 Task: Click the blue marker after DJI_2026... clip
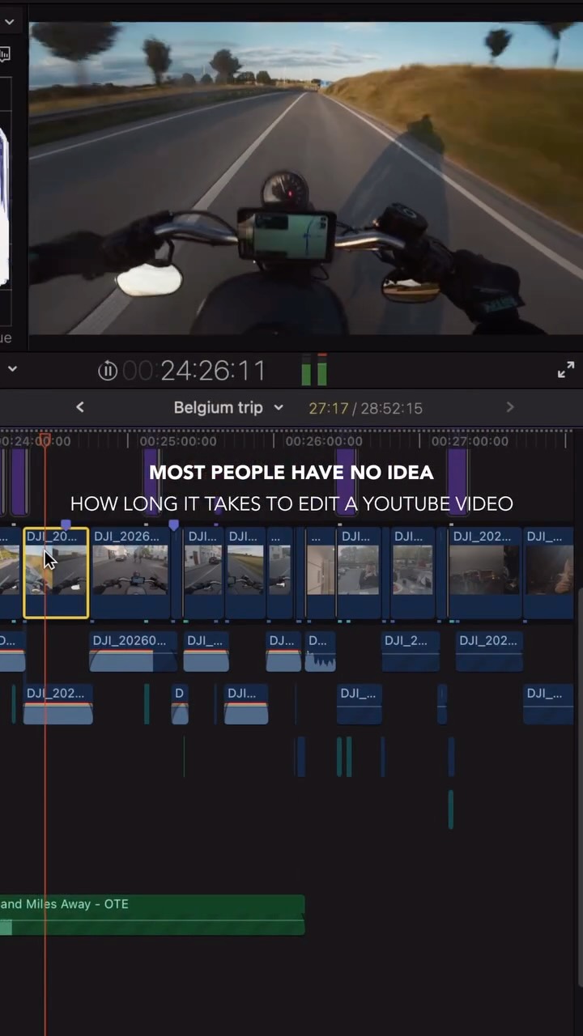(x=173, y=525)
